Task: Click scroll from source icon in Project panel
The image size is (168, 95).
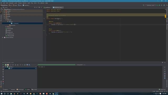Action: (35, 7)
